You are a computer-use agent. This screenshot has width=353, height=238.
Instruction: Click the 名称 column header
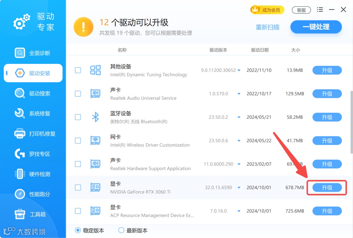(122, 50)
